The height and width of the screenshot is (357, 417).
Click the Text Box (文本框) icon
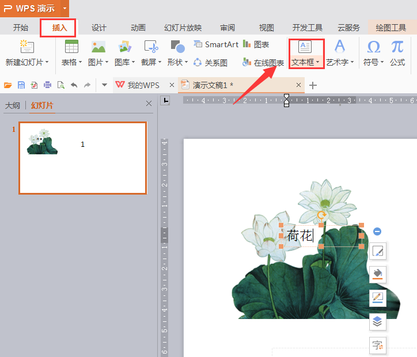[305, 47]
